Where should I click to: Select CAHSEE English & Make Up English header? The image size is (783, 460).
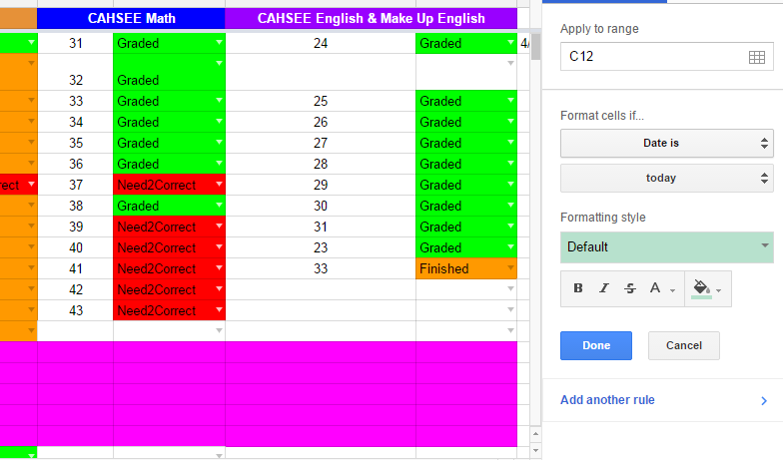click(x=371, y=18)
